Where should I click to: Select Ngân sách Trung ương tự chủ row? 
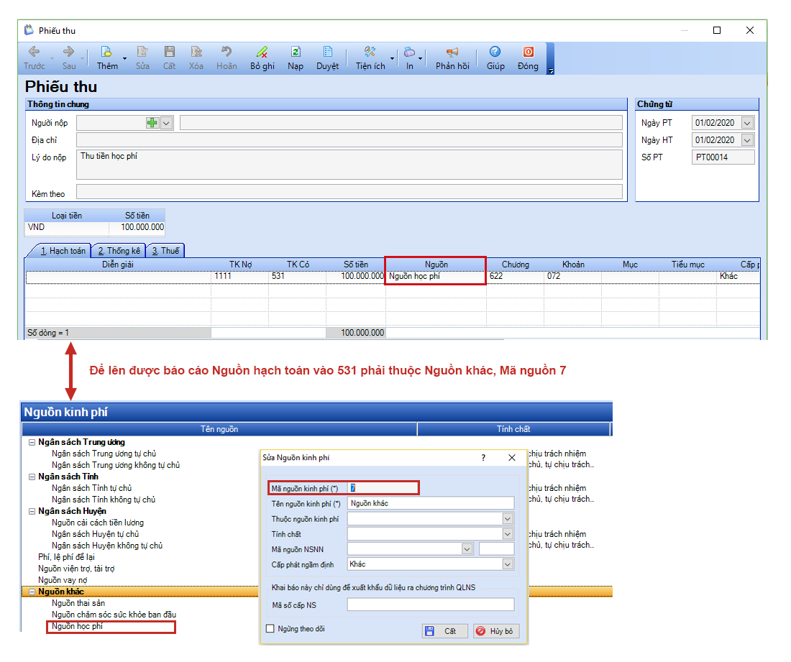tap(104, 454)
